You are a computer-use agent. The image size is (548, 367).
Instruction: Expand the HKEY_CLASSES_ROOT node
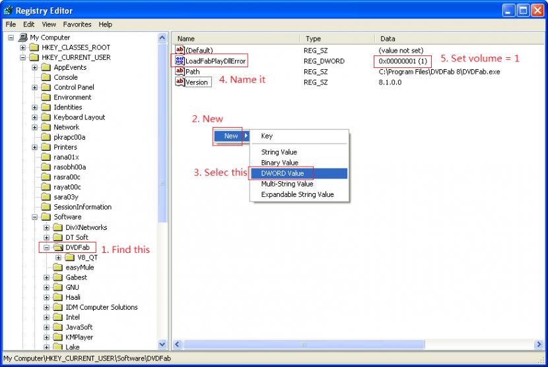click(23, 47)
